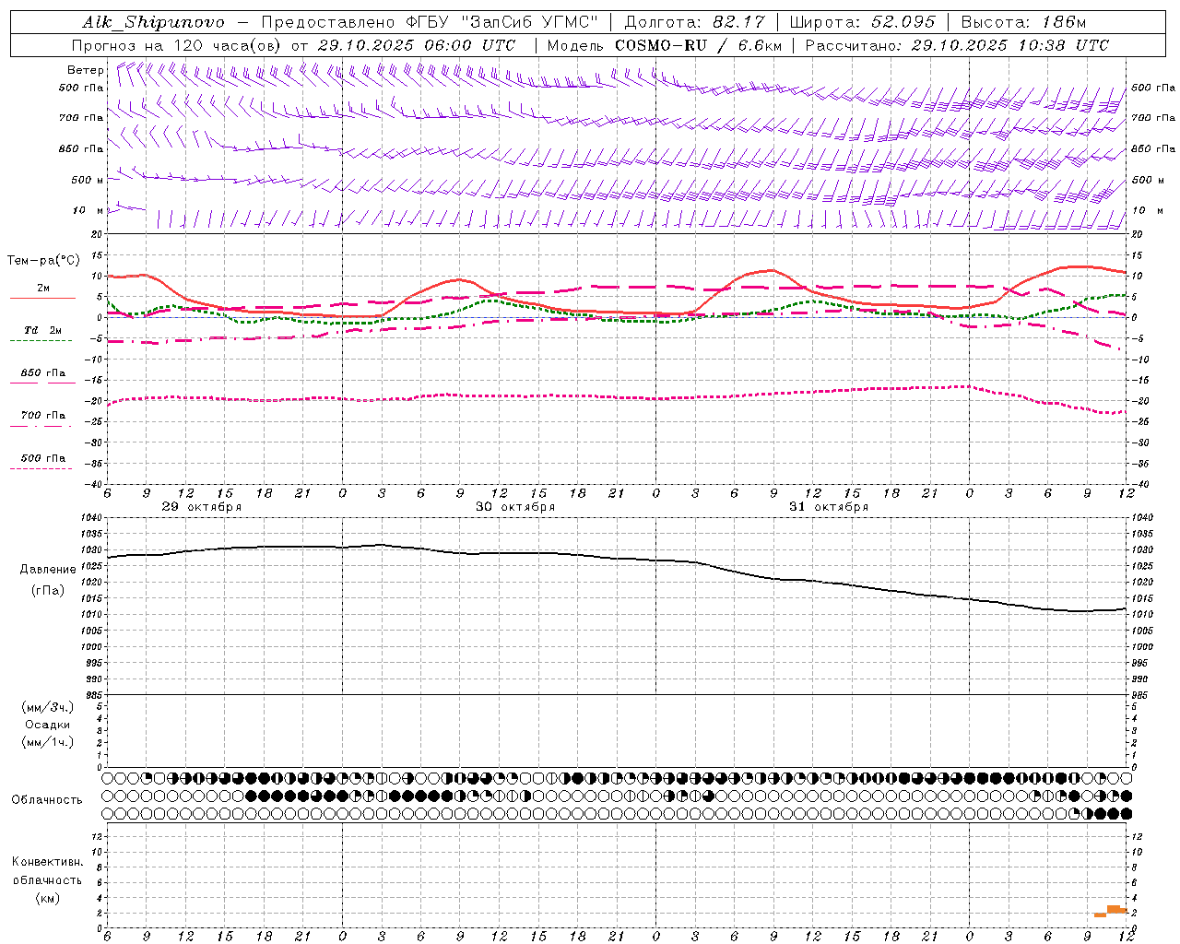Click the '500 гПа' temperature legend entry
The image size is (1180, 944).
(x=43, y=457)
